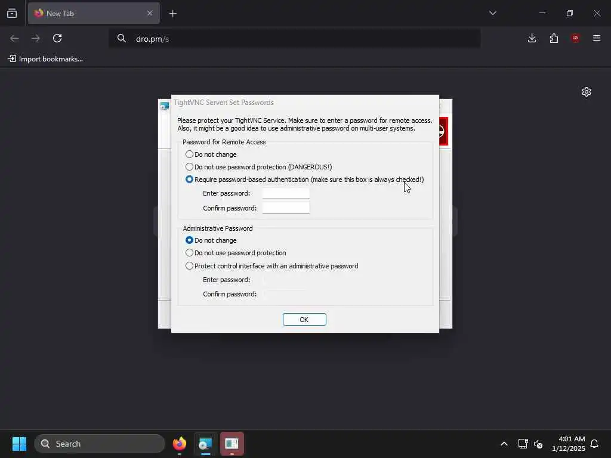Expand the list all tabs chevron

[x=492, y=13]
